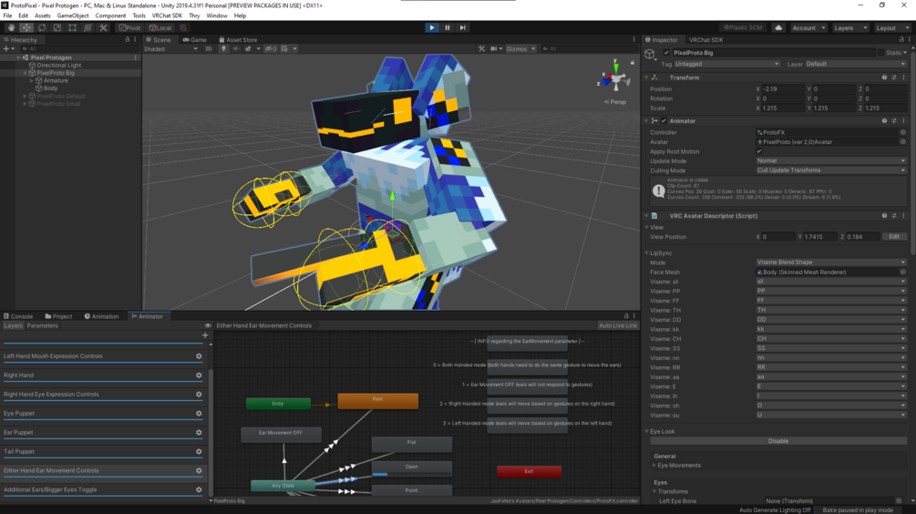This screenshot has width=916, height=514.
Task: Open the cloud services icon
Action: (x=778, y=27)
